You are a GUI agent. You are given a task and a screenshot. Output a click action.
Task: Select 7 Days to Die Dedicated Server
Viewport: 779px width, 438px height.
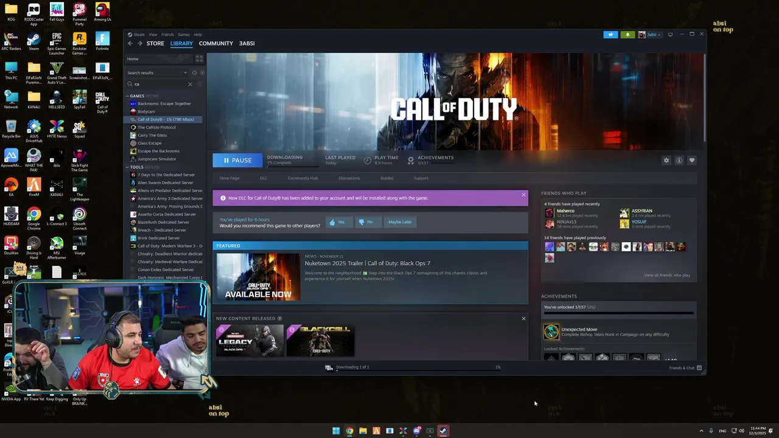pos(166,175)
